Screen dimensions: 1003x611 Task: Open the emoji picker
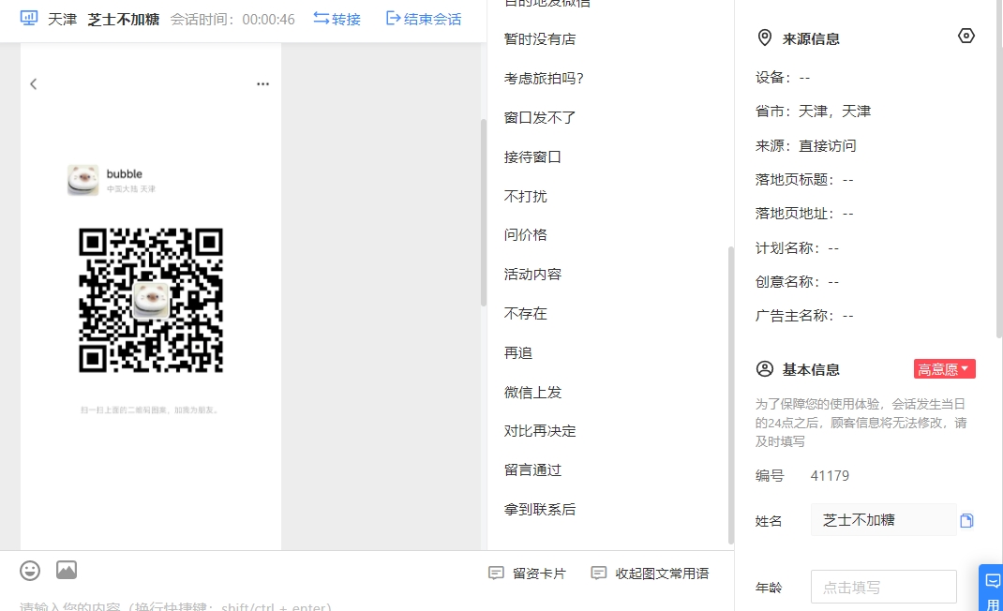30,570
